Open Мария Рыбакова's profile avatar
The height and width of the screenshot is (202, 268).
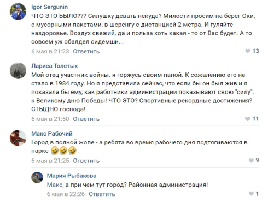tap(37, 177)
